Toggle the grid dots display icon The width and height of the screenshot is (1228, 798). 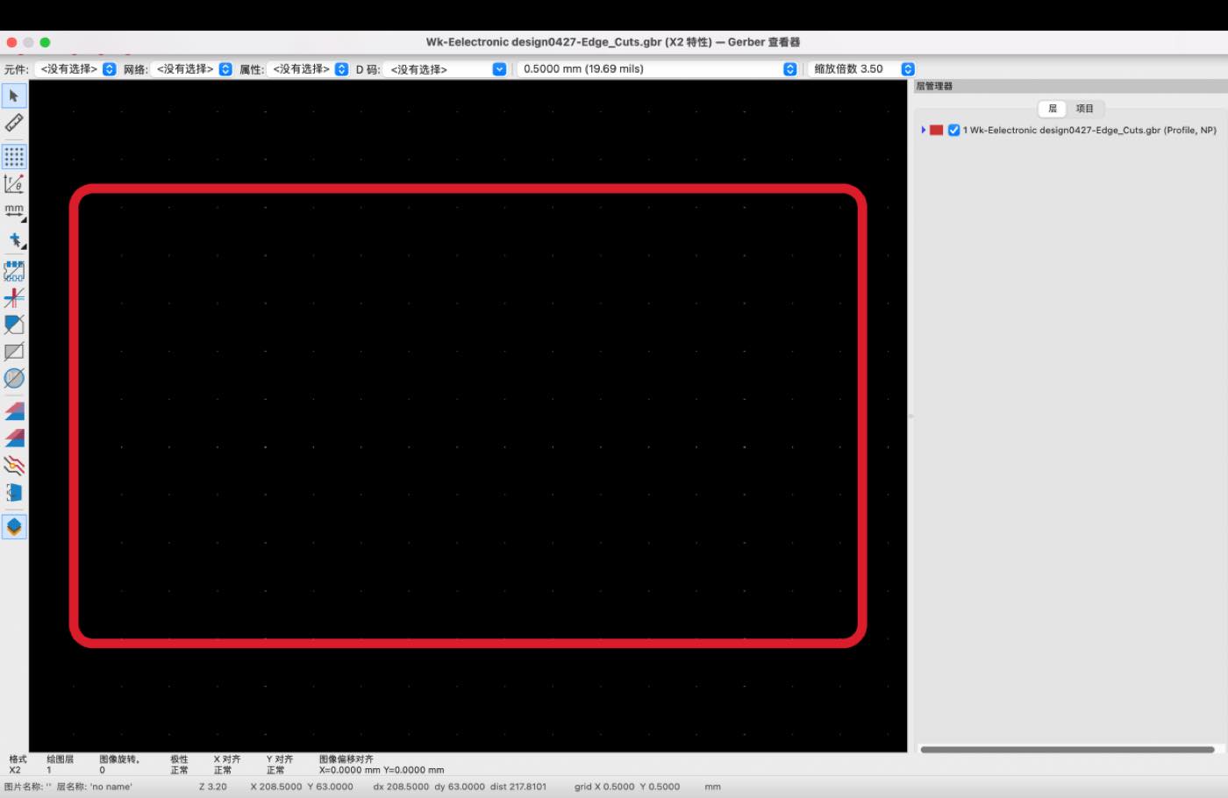14,157
